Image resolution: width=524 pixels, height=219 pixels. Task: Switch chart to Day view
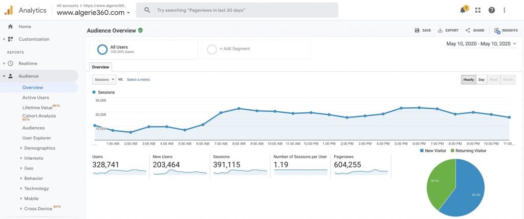[x=482, y=80]
